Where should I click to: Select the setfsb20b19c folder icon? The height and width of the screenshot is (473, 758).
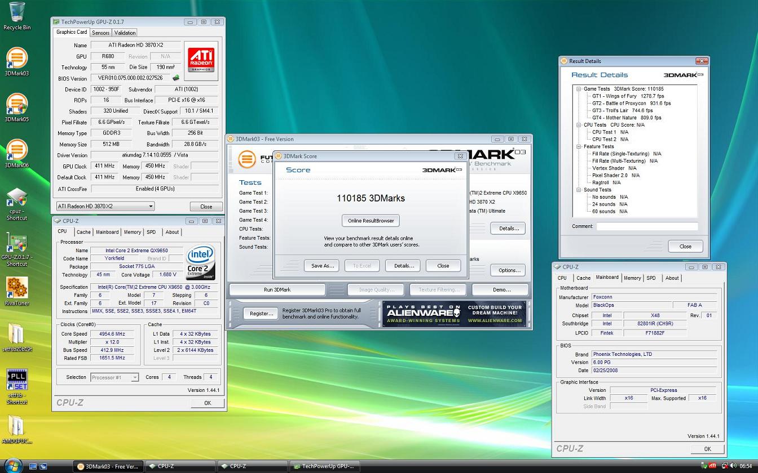coord(17,337)
